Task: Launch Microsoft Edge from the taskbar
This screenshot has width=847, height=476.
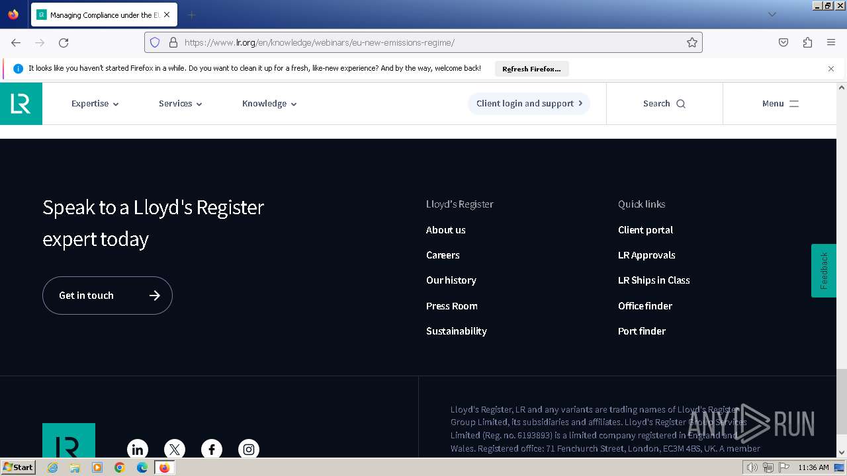Action: [142, 467]
